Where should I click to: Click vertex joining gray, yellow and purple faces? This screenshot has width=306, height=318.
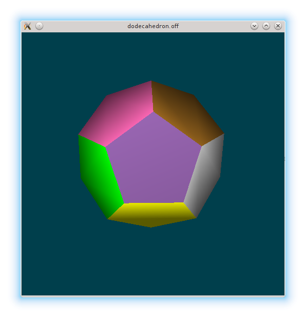pyautogui.click(x=184, y=202)
